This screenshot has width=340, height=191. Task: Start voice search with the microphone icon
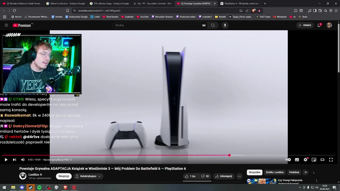click(x=225, y=25)
